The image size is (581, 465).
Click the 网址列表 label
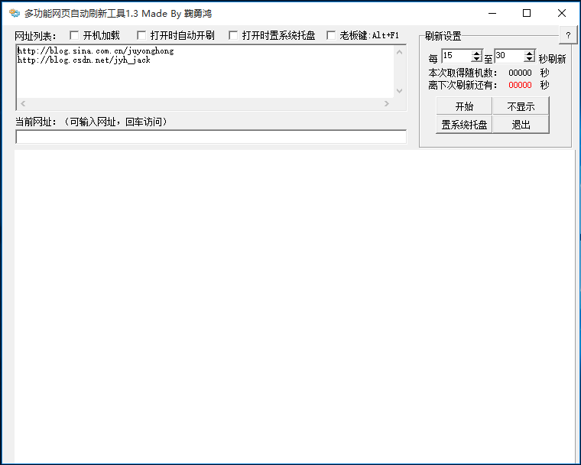(35, 36)
